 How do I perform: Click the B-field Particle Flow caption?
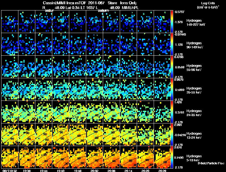point(211,163)
